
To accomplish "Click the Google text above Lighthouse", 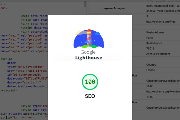I will 88,52.
